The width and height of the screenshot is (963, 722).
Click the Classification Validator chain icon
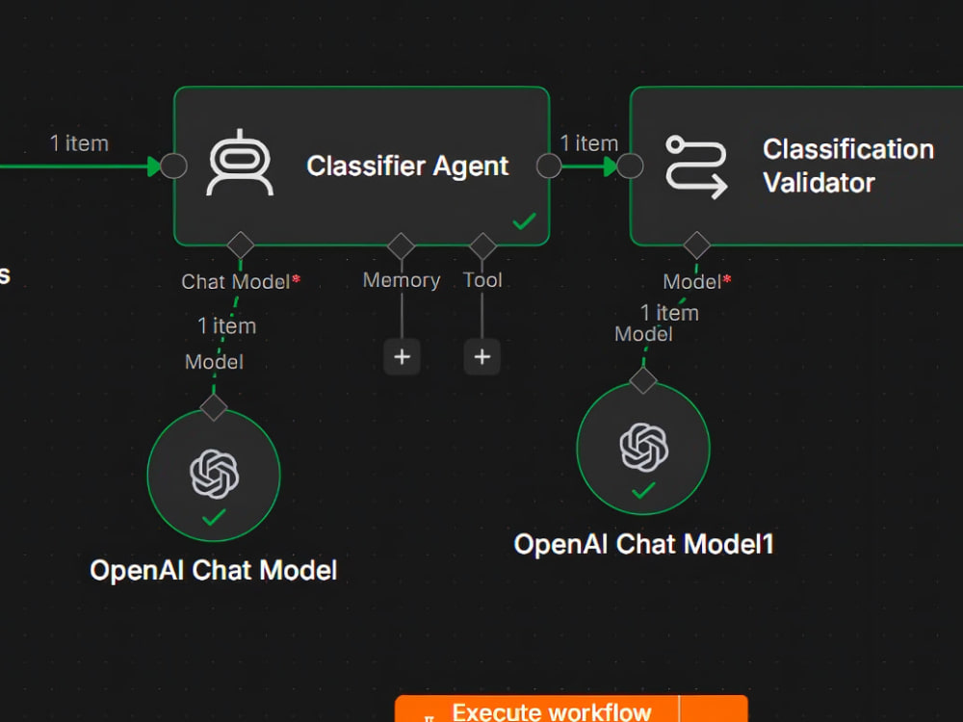click(x=696, y=167)
